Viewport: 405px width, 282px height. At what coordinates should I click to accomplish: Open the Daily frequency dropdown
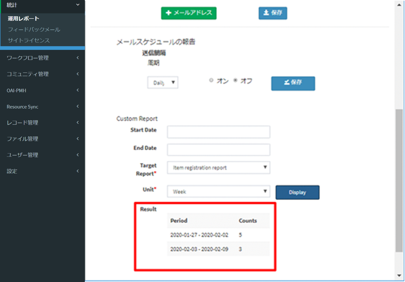click(163, 83)
